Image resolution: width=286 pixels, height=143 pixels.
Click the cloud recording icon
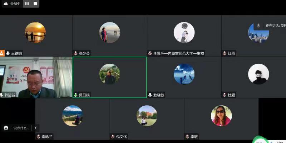(5, 4)
